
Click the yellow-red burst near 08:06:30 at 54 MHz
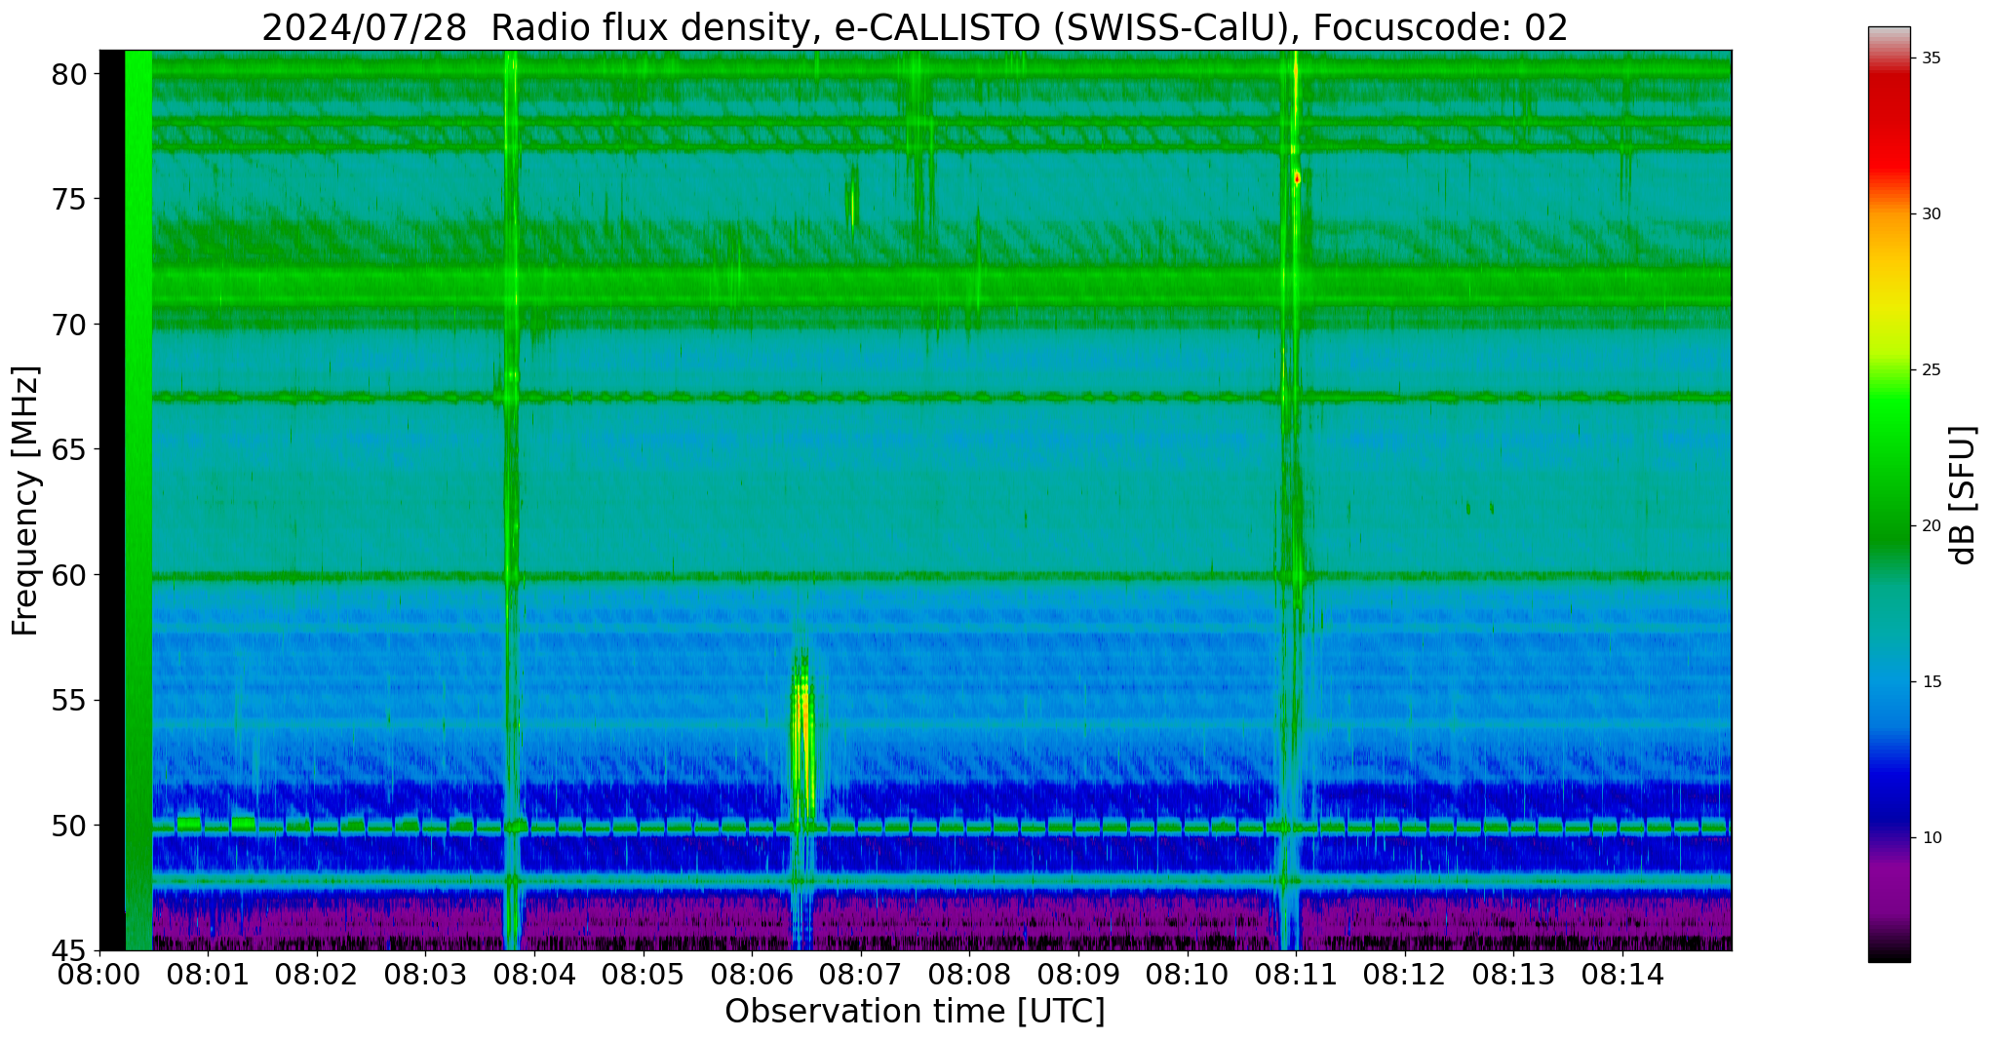point(802,736)
